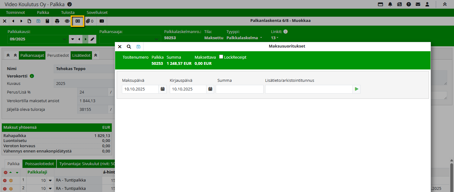Expand the Palkkakausi 09/2025 dropdown
Viewport: 454px width, 192px height.
(x=64, y=39)
